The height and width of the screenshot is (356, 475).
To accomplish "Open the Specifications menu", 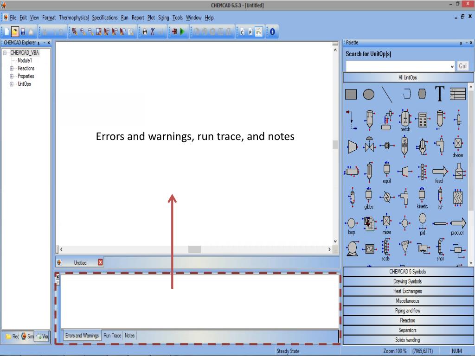I will point(105,18).
